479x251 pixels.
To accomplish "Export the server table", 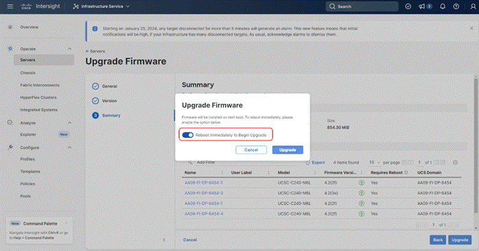I will [315, 163].
